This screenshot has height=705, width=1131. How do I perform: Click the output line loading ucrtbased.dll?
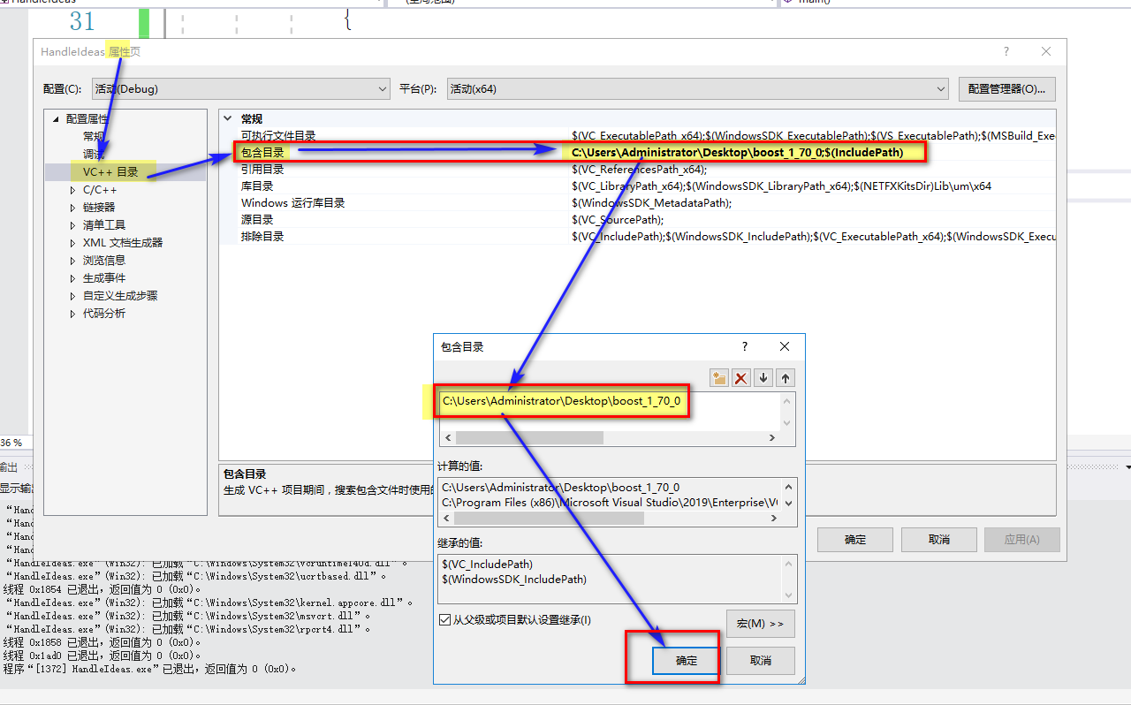[197, 576]
